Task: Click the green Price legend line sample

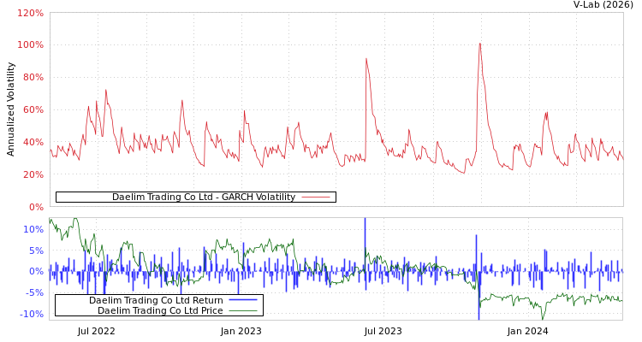Action: 243,311
